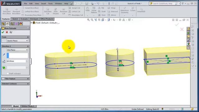
Task: Click Revolved Boss/Base tool
Action: coord(16,11)
